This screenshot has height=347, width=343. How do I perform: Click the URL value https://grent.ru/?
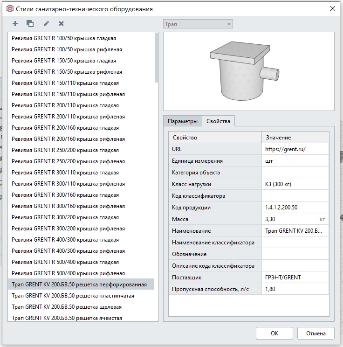click(x=295, y=149)
